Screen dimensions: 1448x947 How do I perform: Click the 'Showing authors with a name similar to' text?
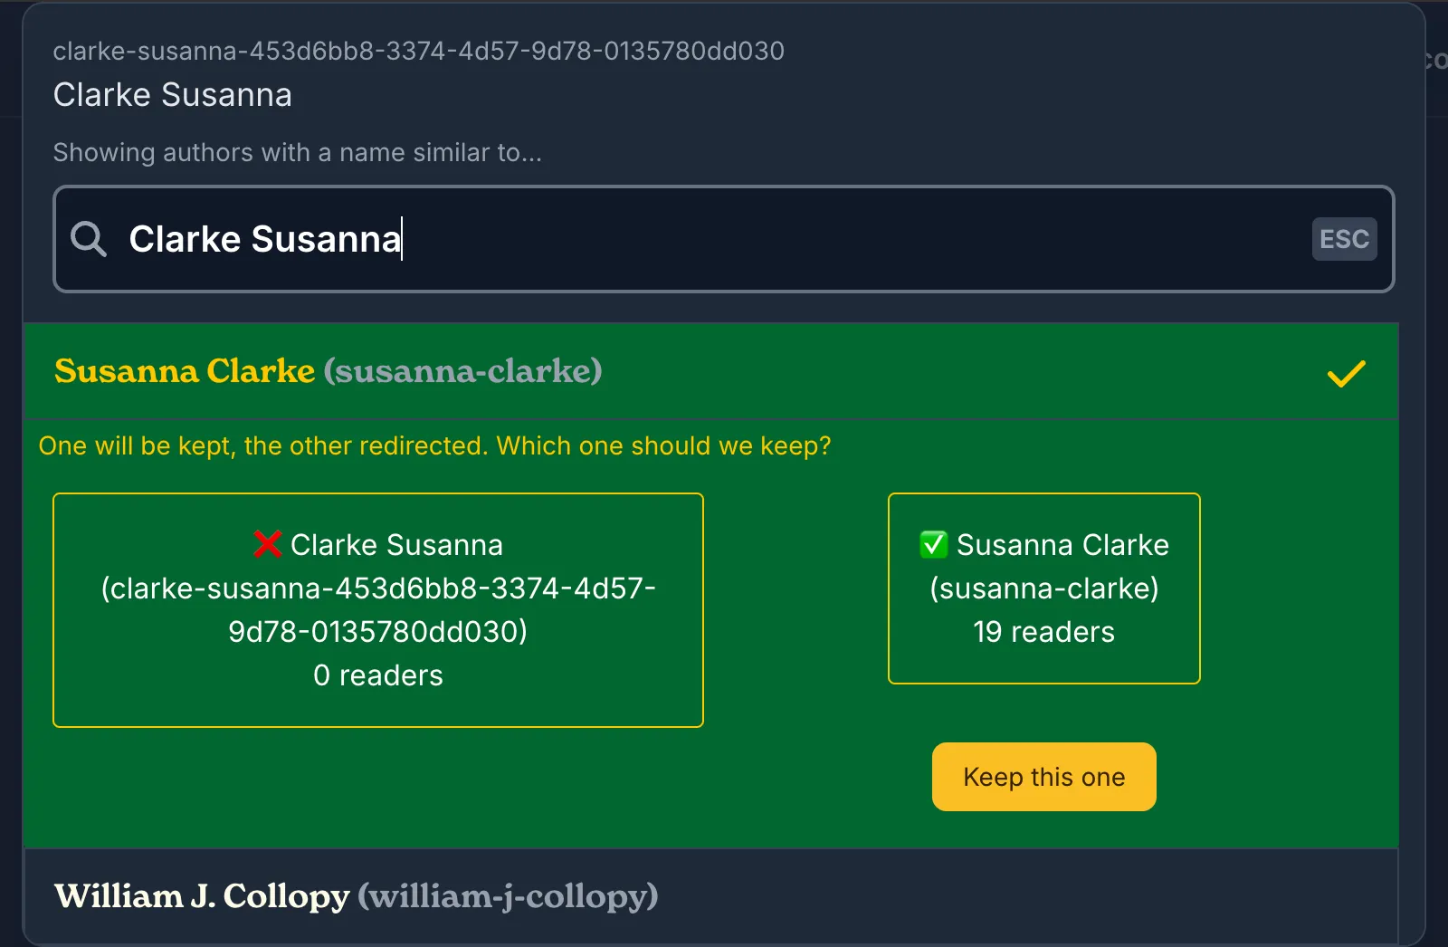click(297, 152)
